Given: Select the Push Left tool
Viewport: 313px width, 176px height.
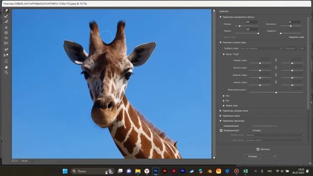Looking at the screenshot, I should click(6, 43).
